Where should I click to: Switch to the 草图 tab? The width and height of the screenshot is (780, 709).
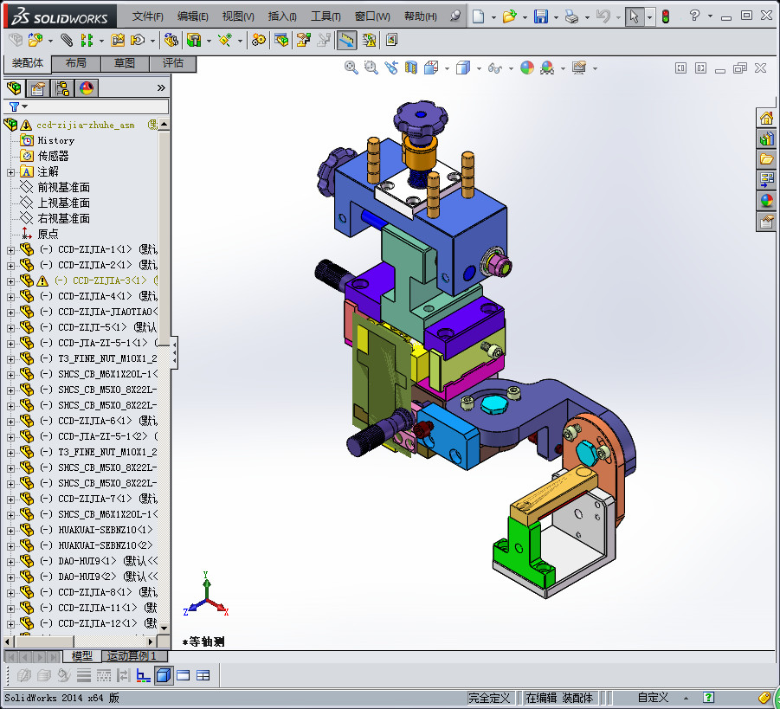pyautogui.click(x=125, y=63)
